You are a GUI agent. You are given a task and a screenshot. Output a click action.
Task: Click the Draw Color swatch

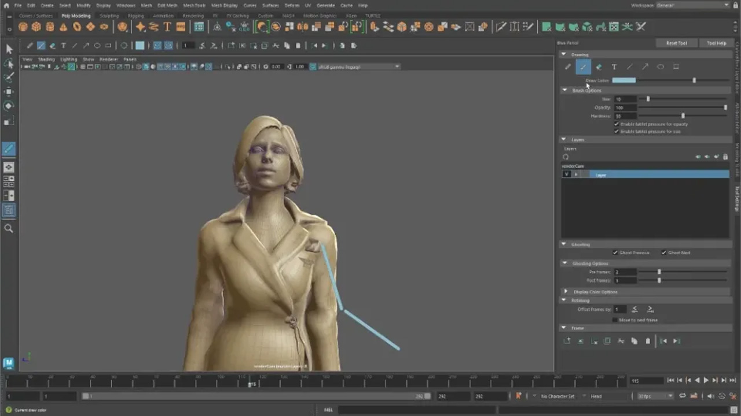pos(623,80)
